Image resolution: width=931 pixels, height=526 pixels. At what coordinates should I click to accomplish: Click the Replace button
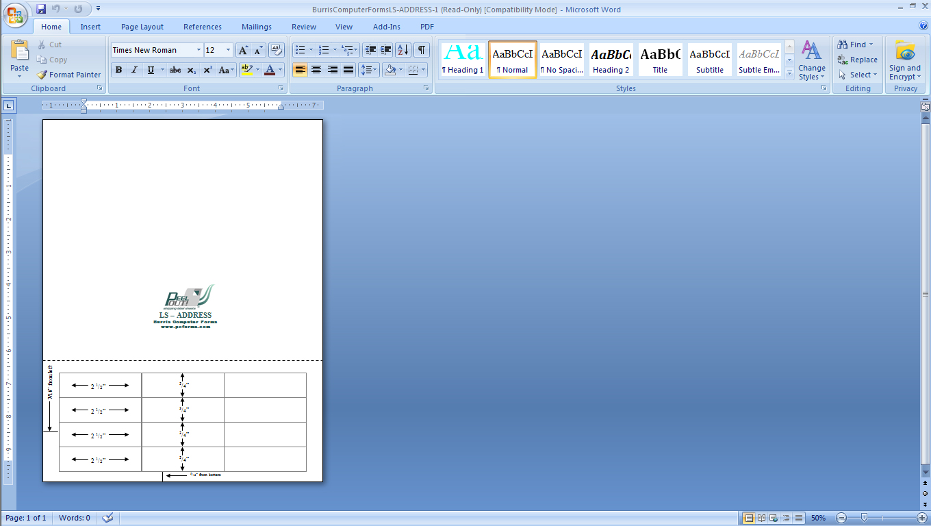857,60
